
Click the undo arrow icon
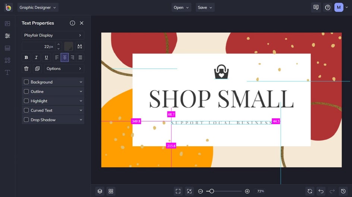(321, 191)
